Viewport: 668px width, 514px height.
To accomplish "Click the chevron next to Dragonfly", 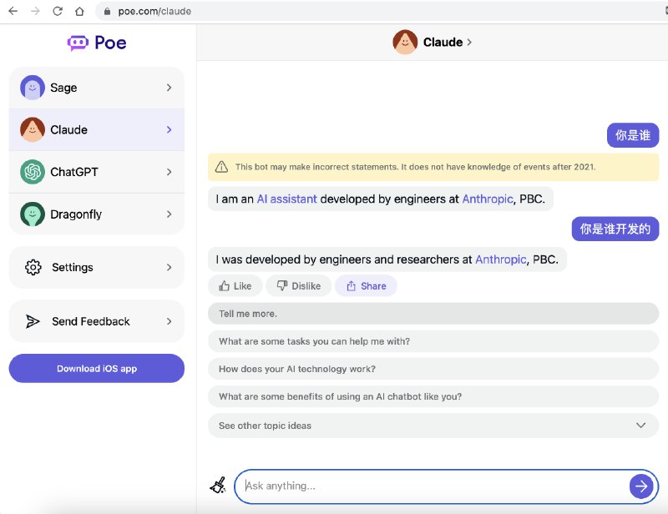I will [x=170, y=214].
